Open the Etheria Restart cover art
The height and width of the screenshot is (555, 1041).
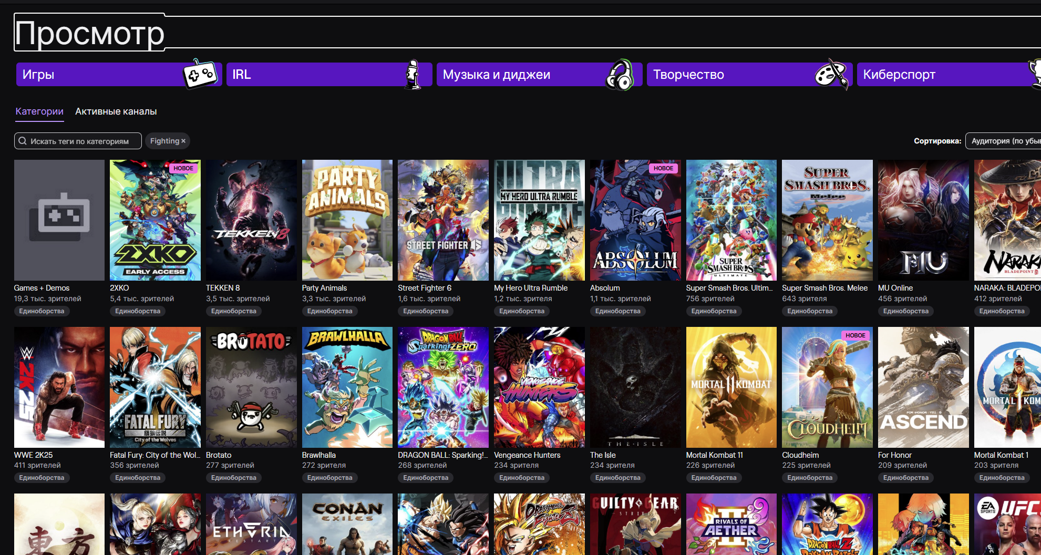(251, 524)
